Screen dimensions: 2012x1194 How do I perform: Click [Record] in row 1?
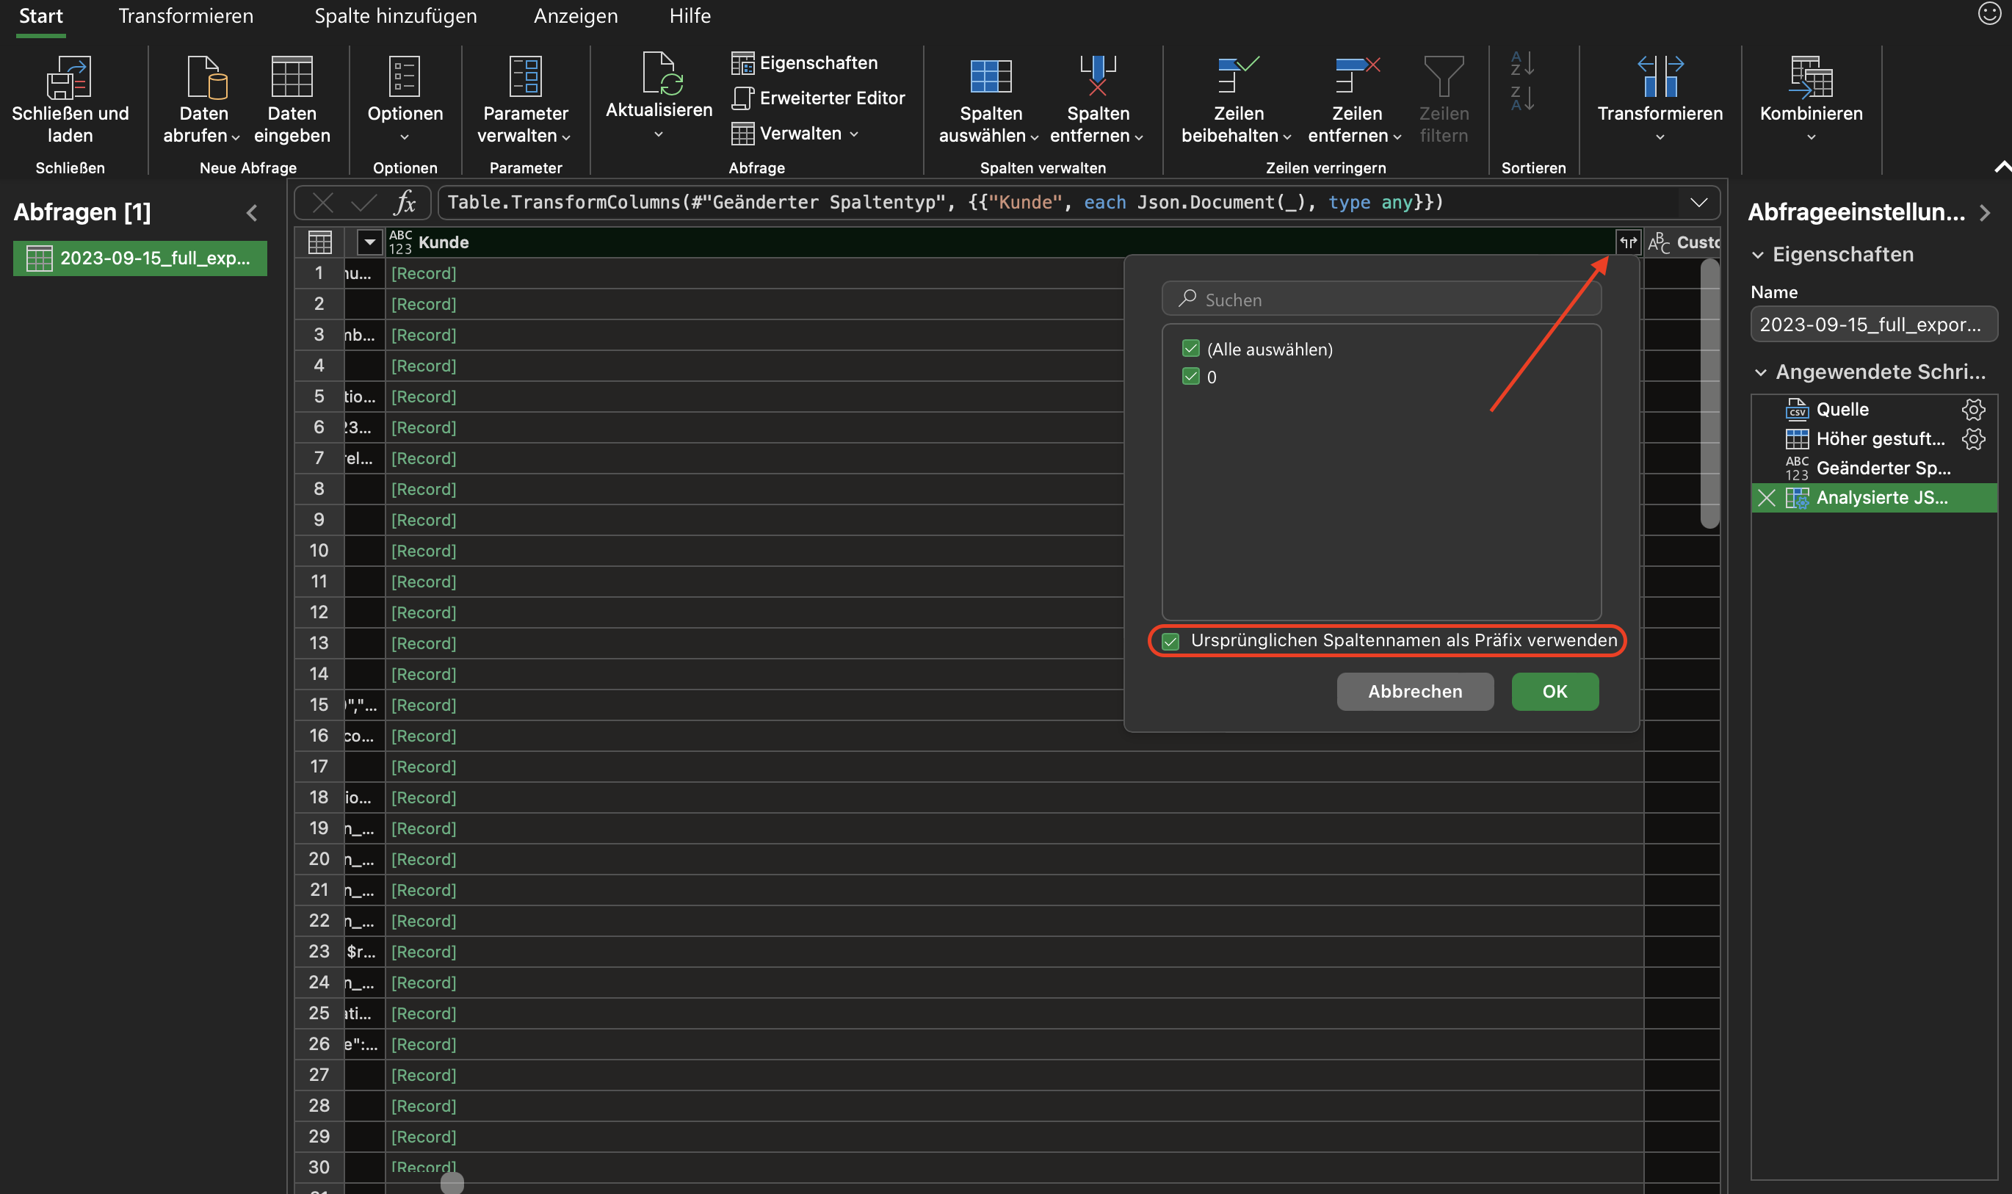[423, 274]
